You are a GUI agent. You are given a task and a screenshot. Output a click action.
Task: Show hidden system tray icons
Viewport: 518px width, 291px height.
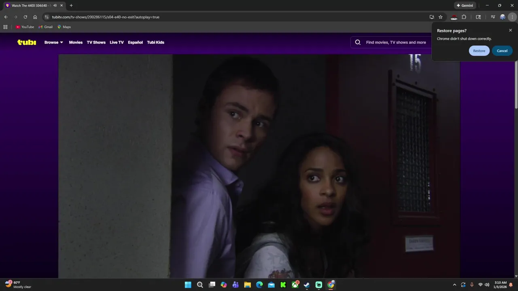[454, 285]
